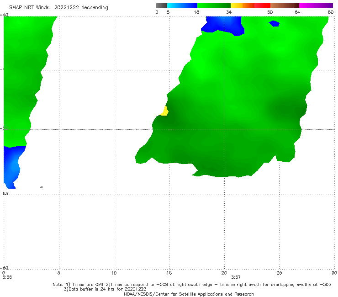Click the yellow wind patch on the swath edge
Screen dimensions: 338x297
coord(164,111)
